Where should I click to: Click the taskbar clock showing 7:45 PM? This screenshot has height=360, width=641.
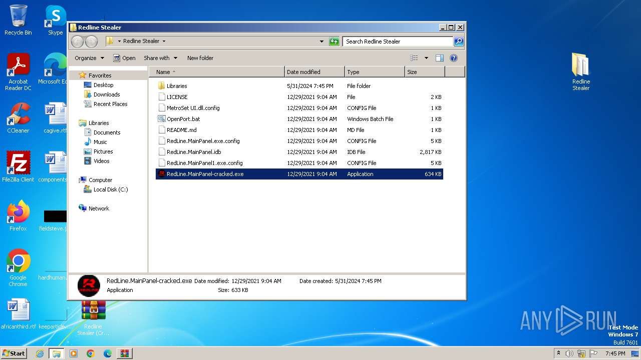(x=615, y=353)
